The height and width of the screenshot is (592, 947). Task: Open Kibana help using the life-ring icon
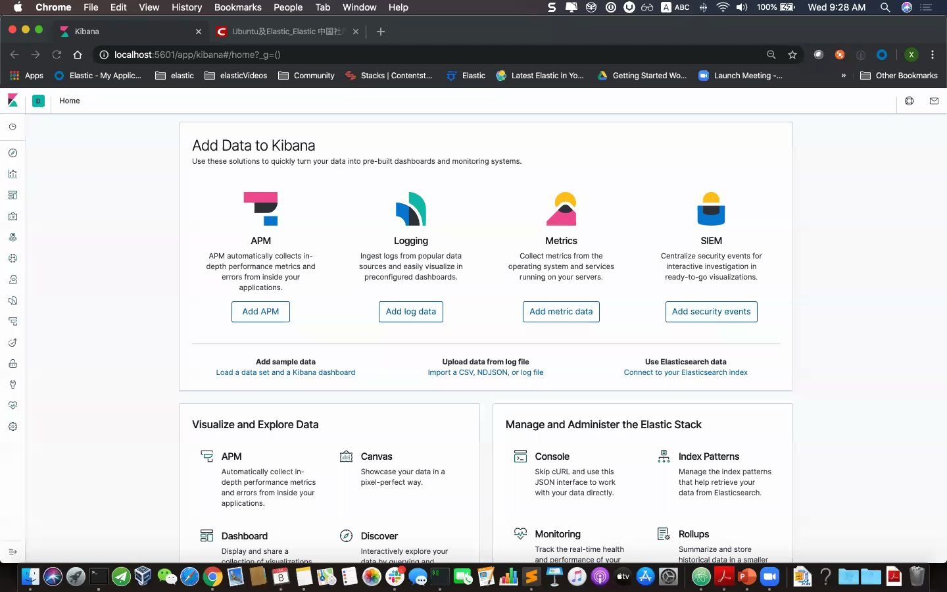tap(909, 101)
